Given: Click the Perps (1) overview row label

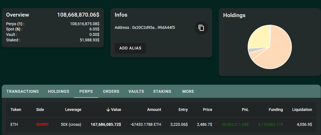Looking at the screenshot, I should coord(15,24).
